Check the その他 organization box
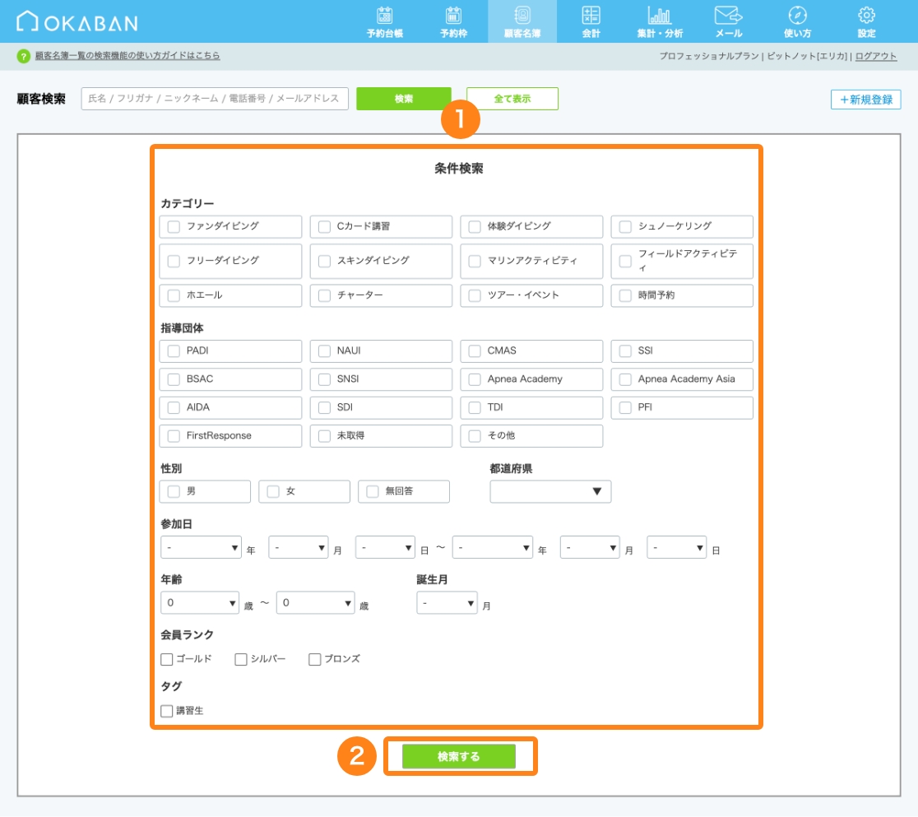Screen dimensions: 918x817 [475, 436]
